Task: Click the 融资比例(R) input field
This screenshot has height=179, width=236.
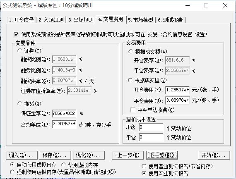Action: click(x=64, y=60)
